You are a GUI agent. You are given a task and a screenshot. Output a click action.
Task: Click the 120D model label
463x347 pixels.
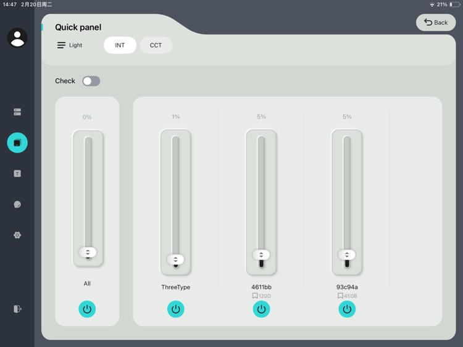(265, 296)
